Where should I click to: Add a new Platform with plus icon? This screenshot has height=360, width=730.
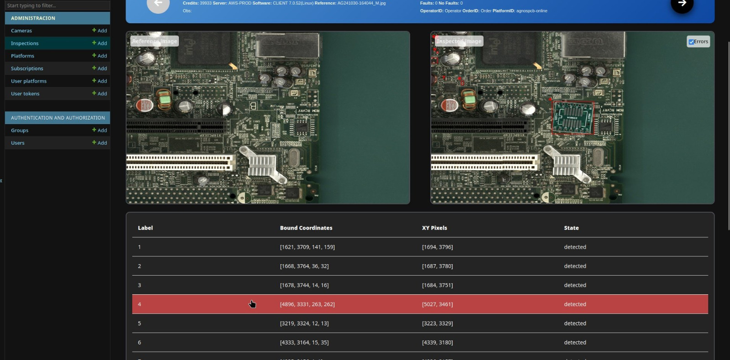pos(99,56)
